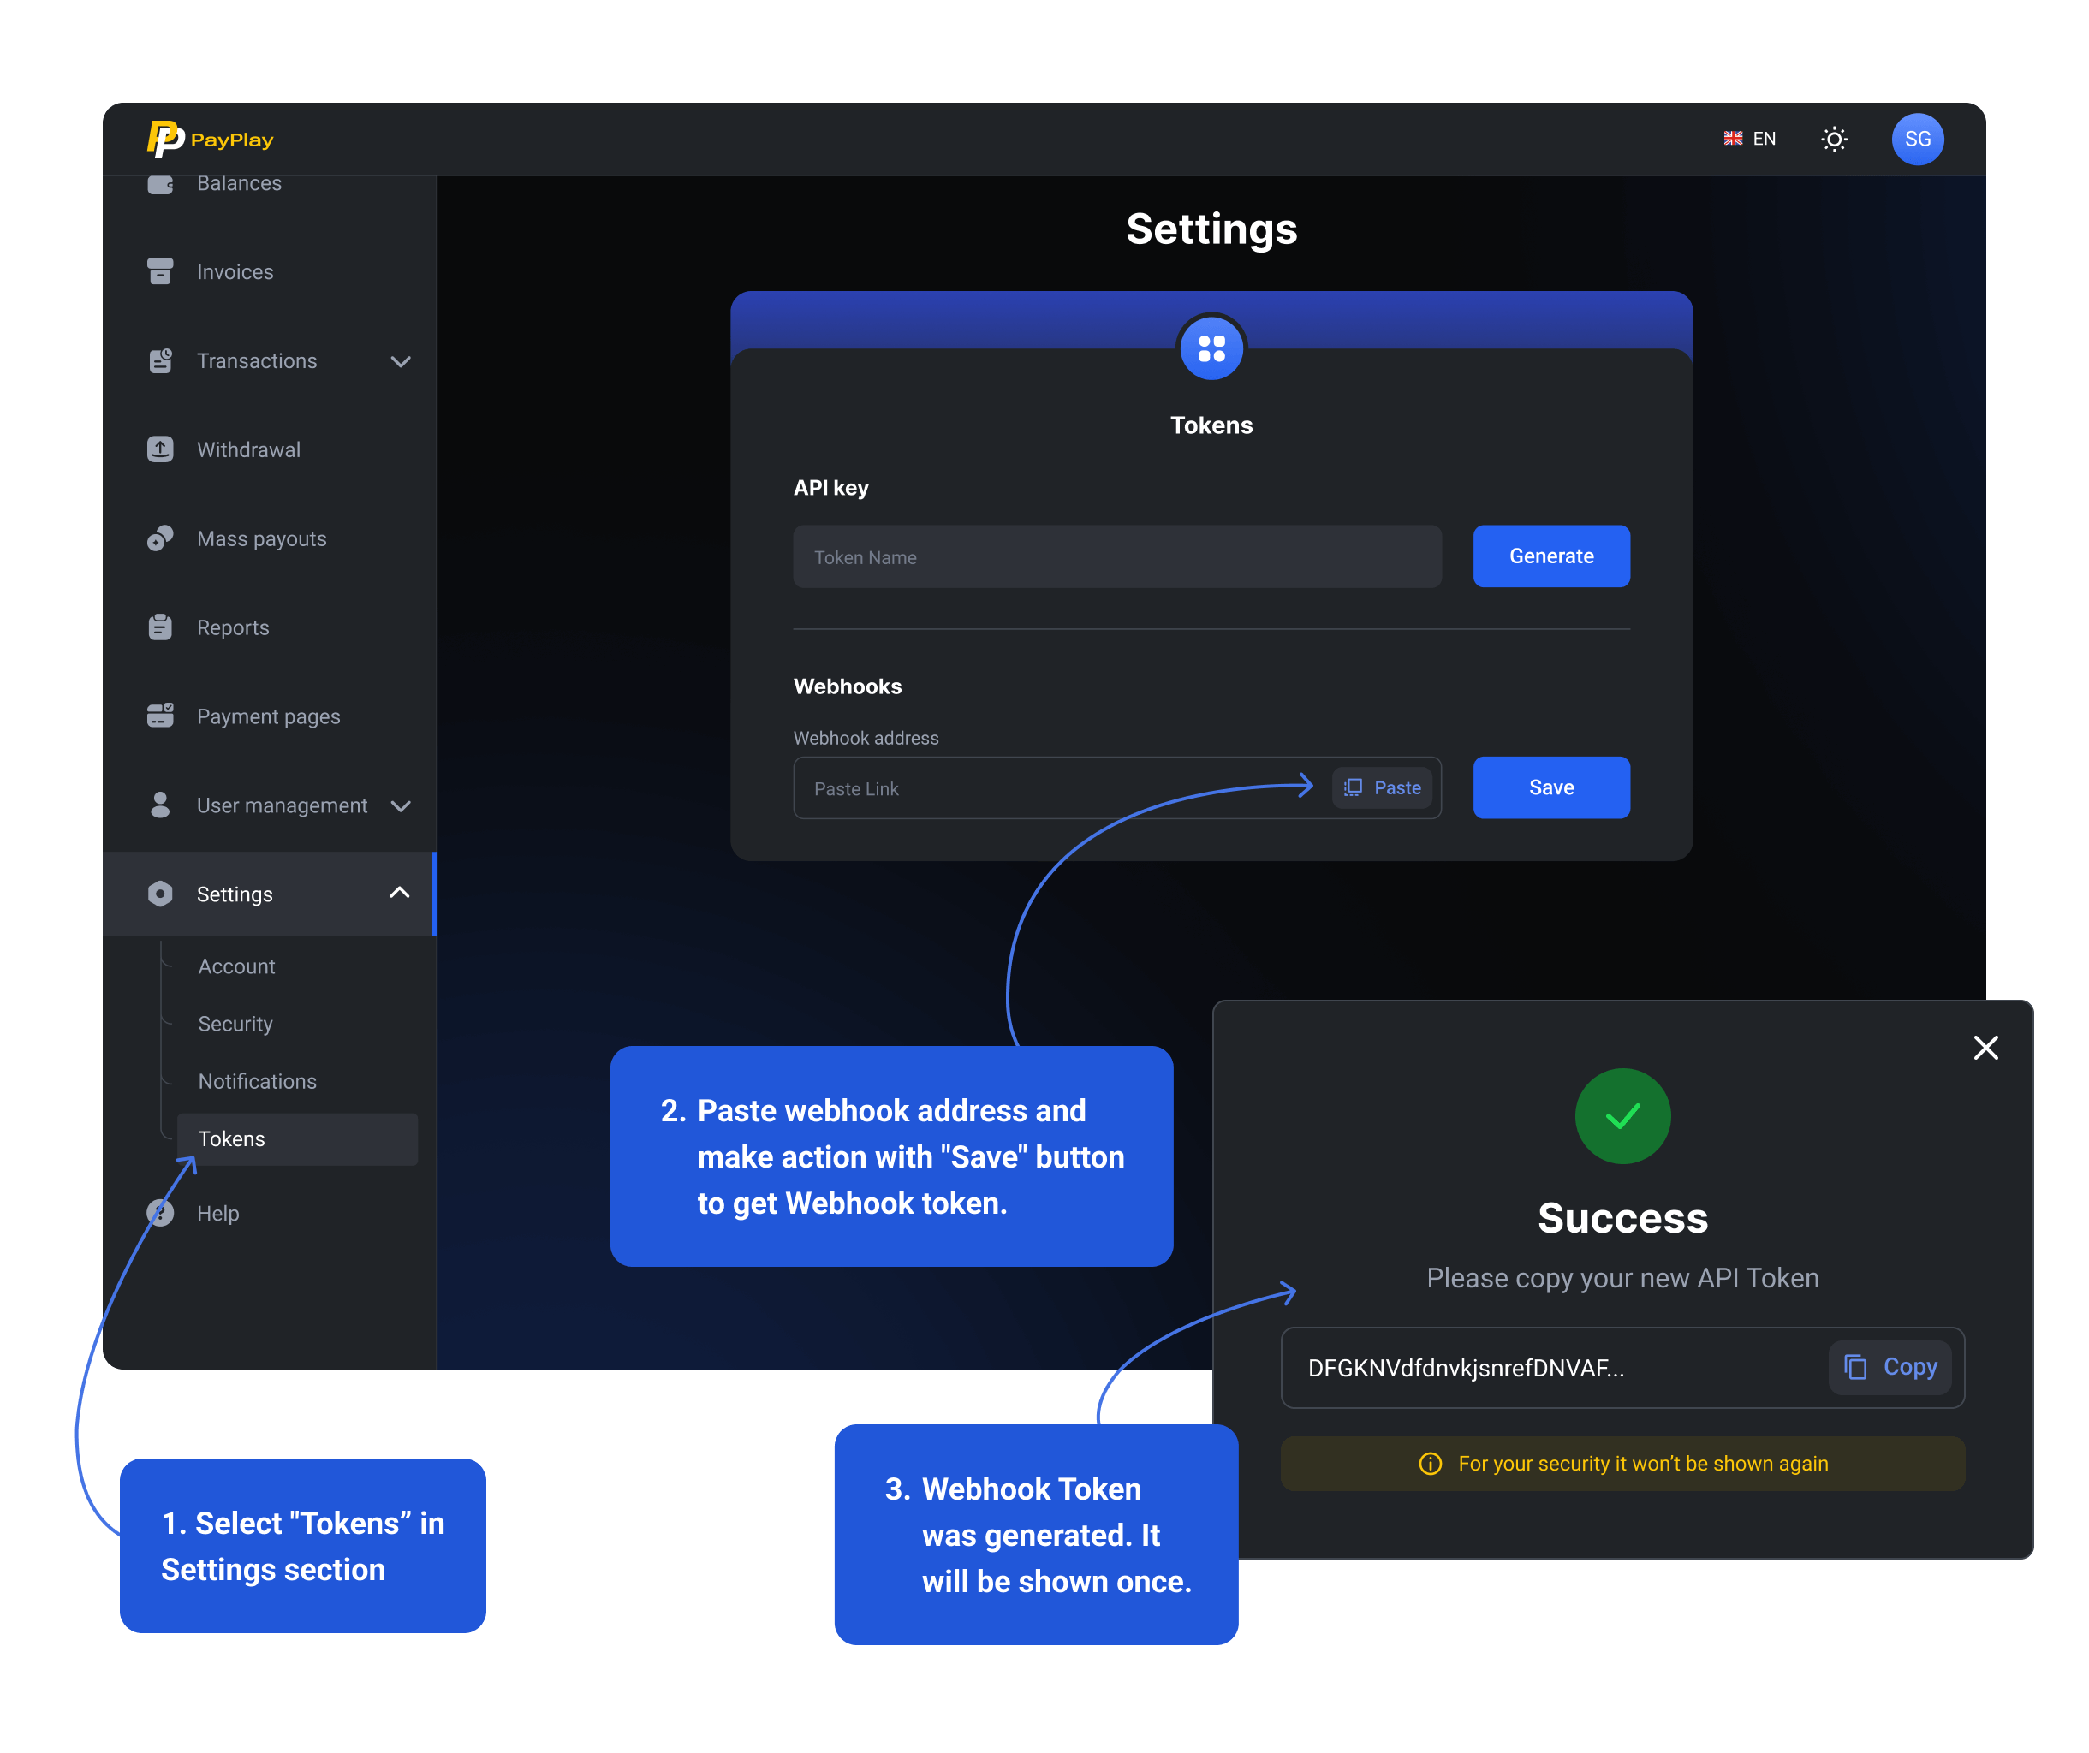The height and width of the screenshot is (1753, 2089).
Task: Copy the new API Token
Action: click(1889, 1367)
